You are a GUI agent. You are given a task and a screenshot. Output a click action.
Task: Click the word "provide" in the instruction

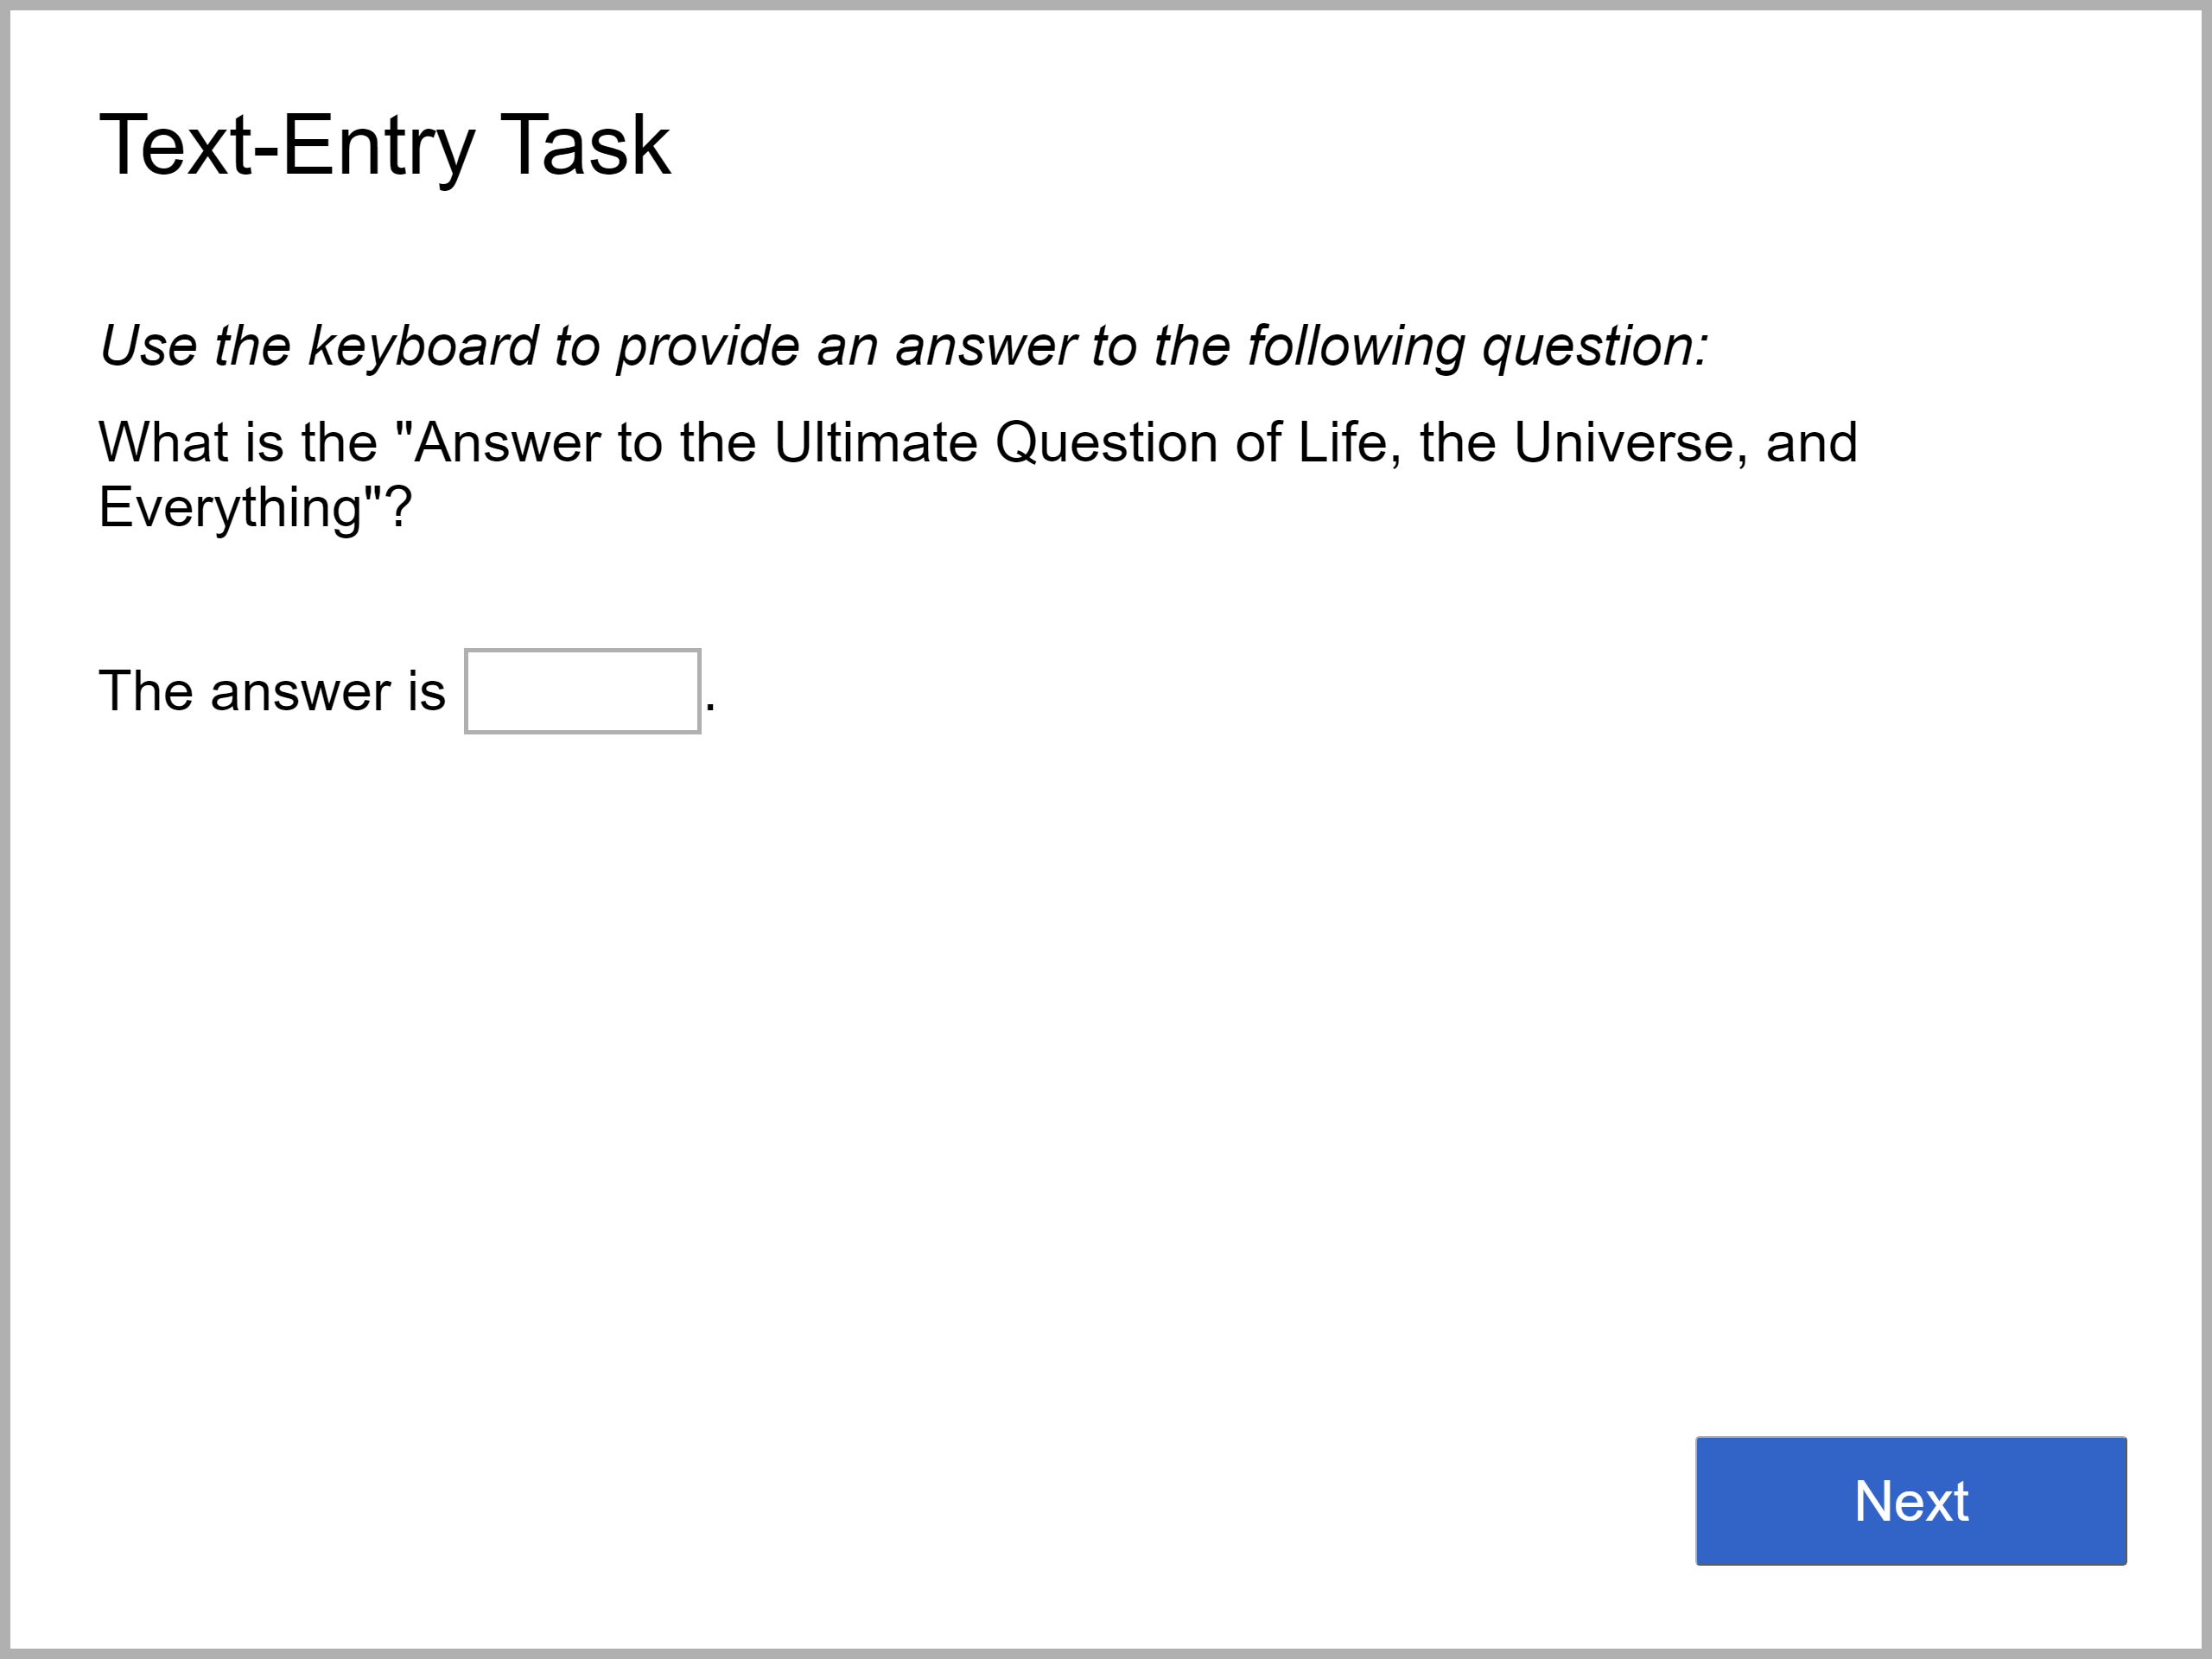[x=708, y=346]
